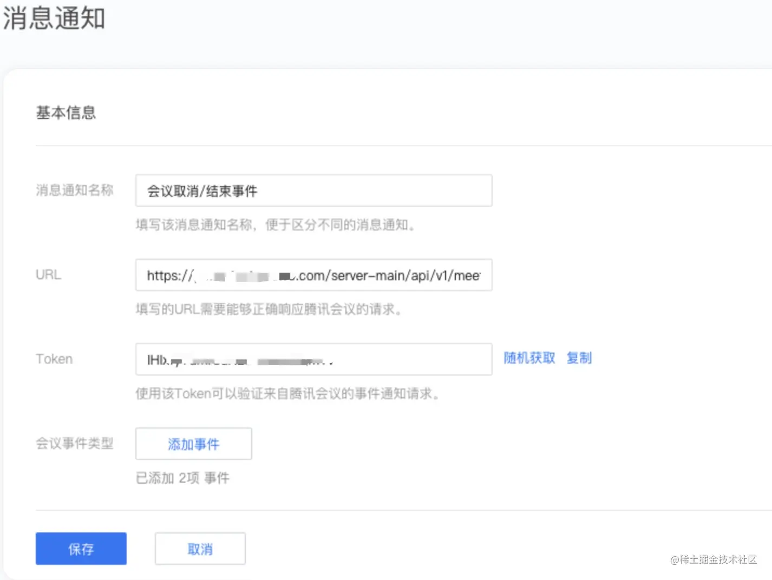Open the 添加事件 button

pyautogui.click(x=193, y=444)
